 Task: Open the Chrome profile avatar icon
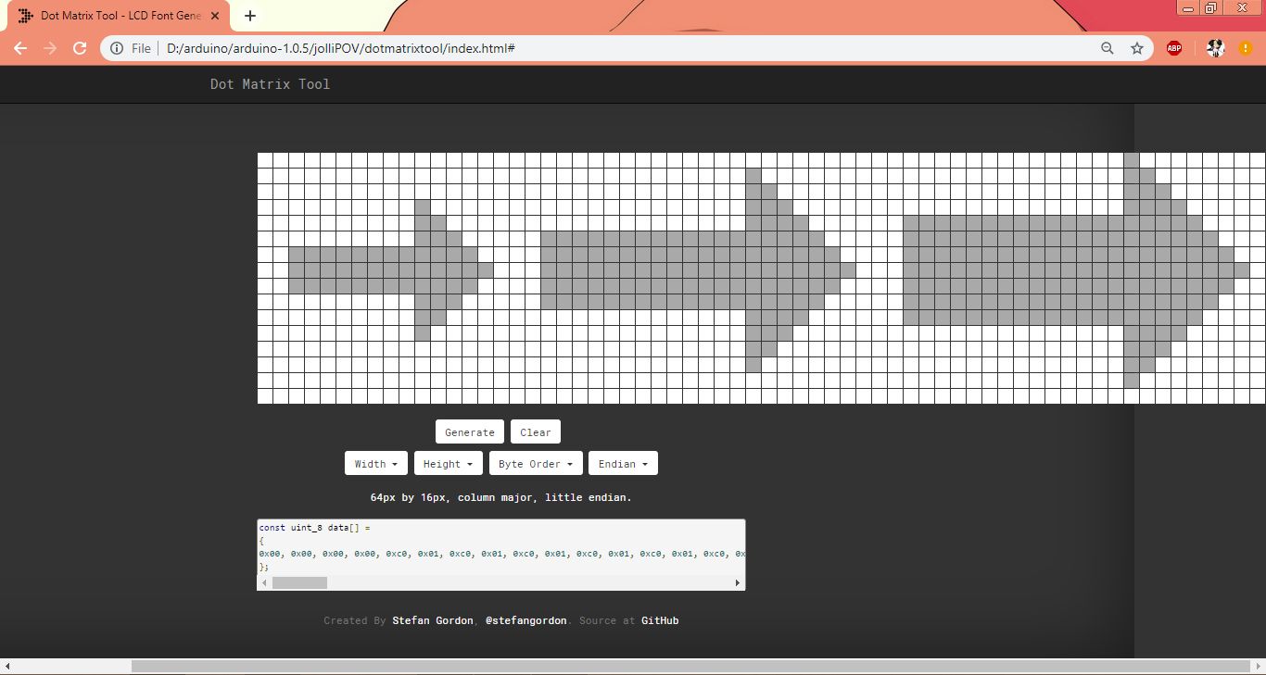(x=1216, y=48)
